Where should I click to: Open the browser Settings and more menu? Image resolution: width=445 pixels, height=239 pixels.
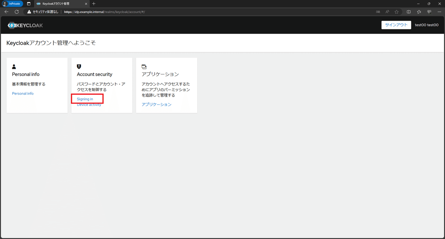coord(439,11)
